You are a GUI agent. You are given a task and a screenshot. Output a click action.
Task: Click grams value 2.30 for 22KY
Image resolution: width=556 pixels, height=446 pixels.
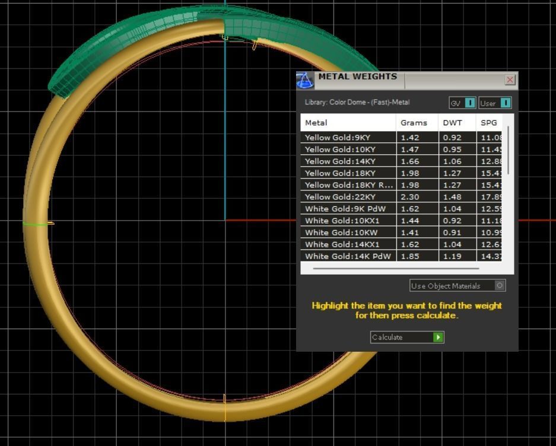[x=410, y=197]
